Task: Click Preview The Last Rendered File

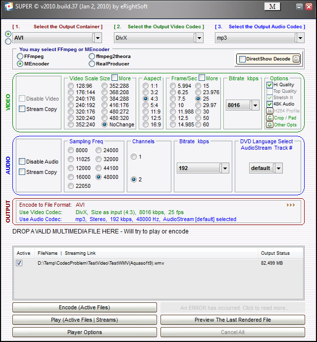Action: coord(232,320)
